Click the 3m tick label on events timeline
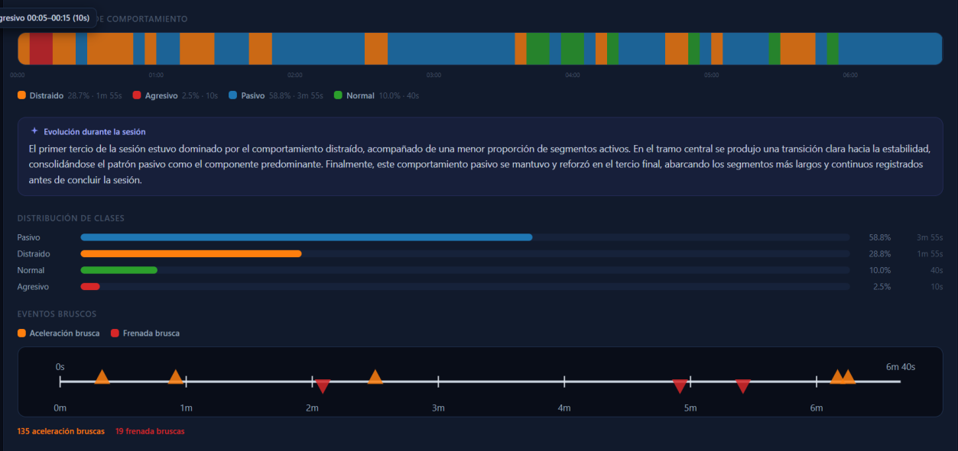This screenshot has width=958, height=451. [438, 408]
